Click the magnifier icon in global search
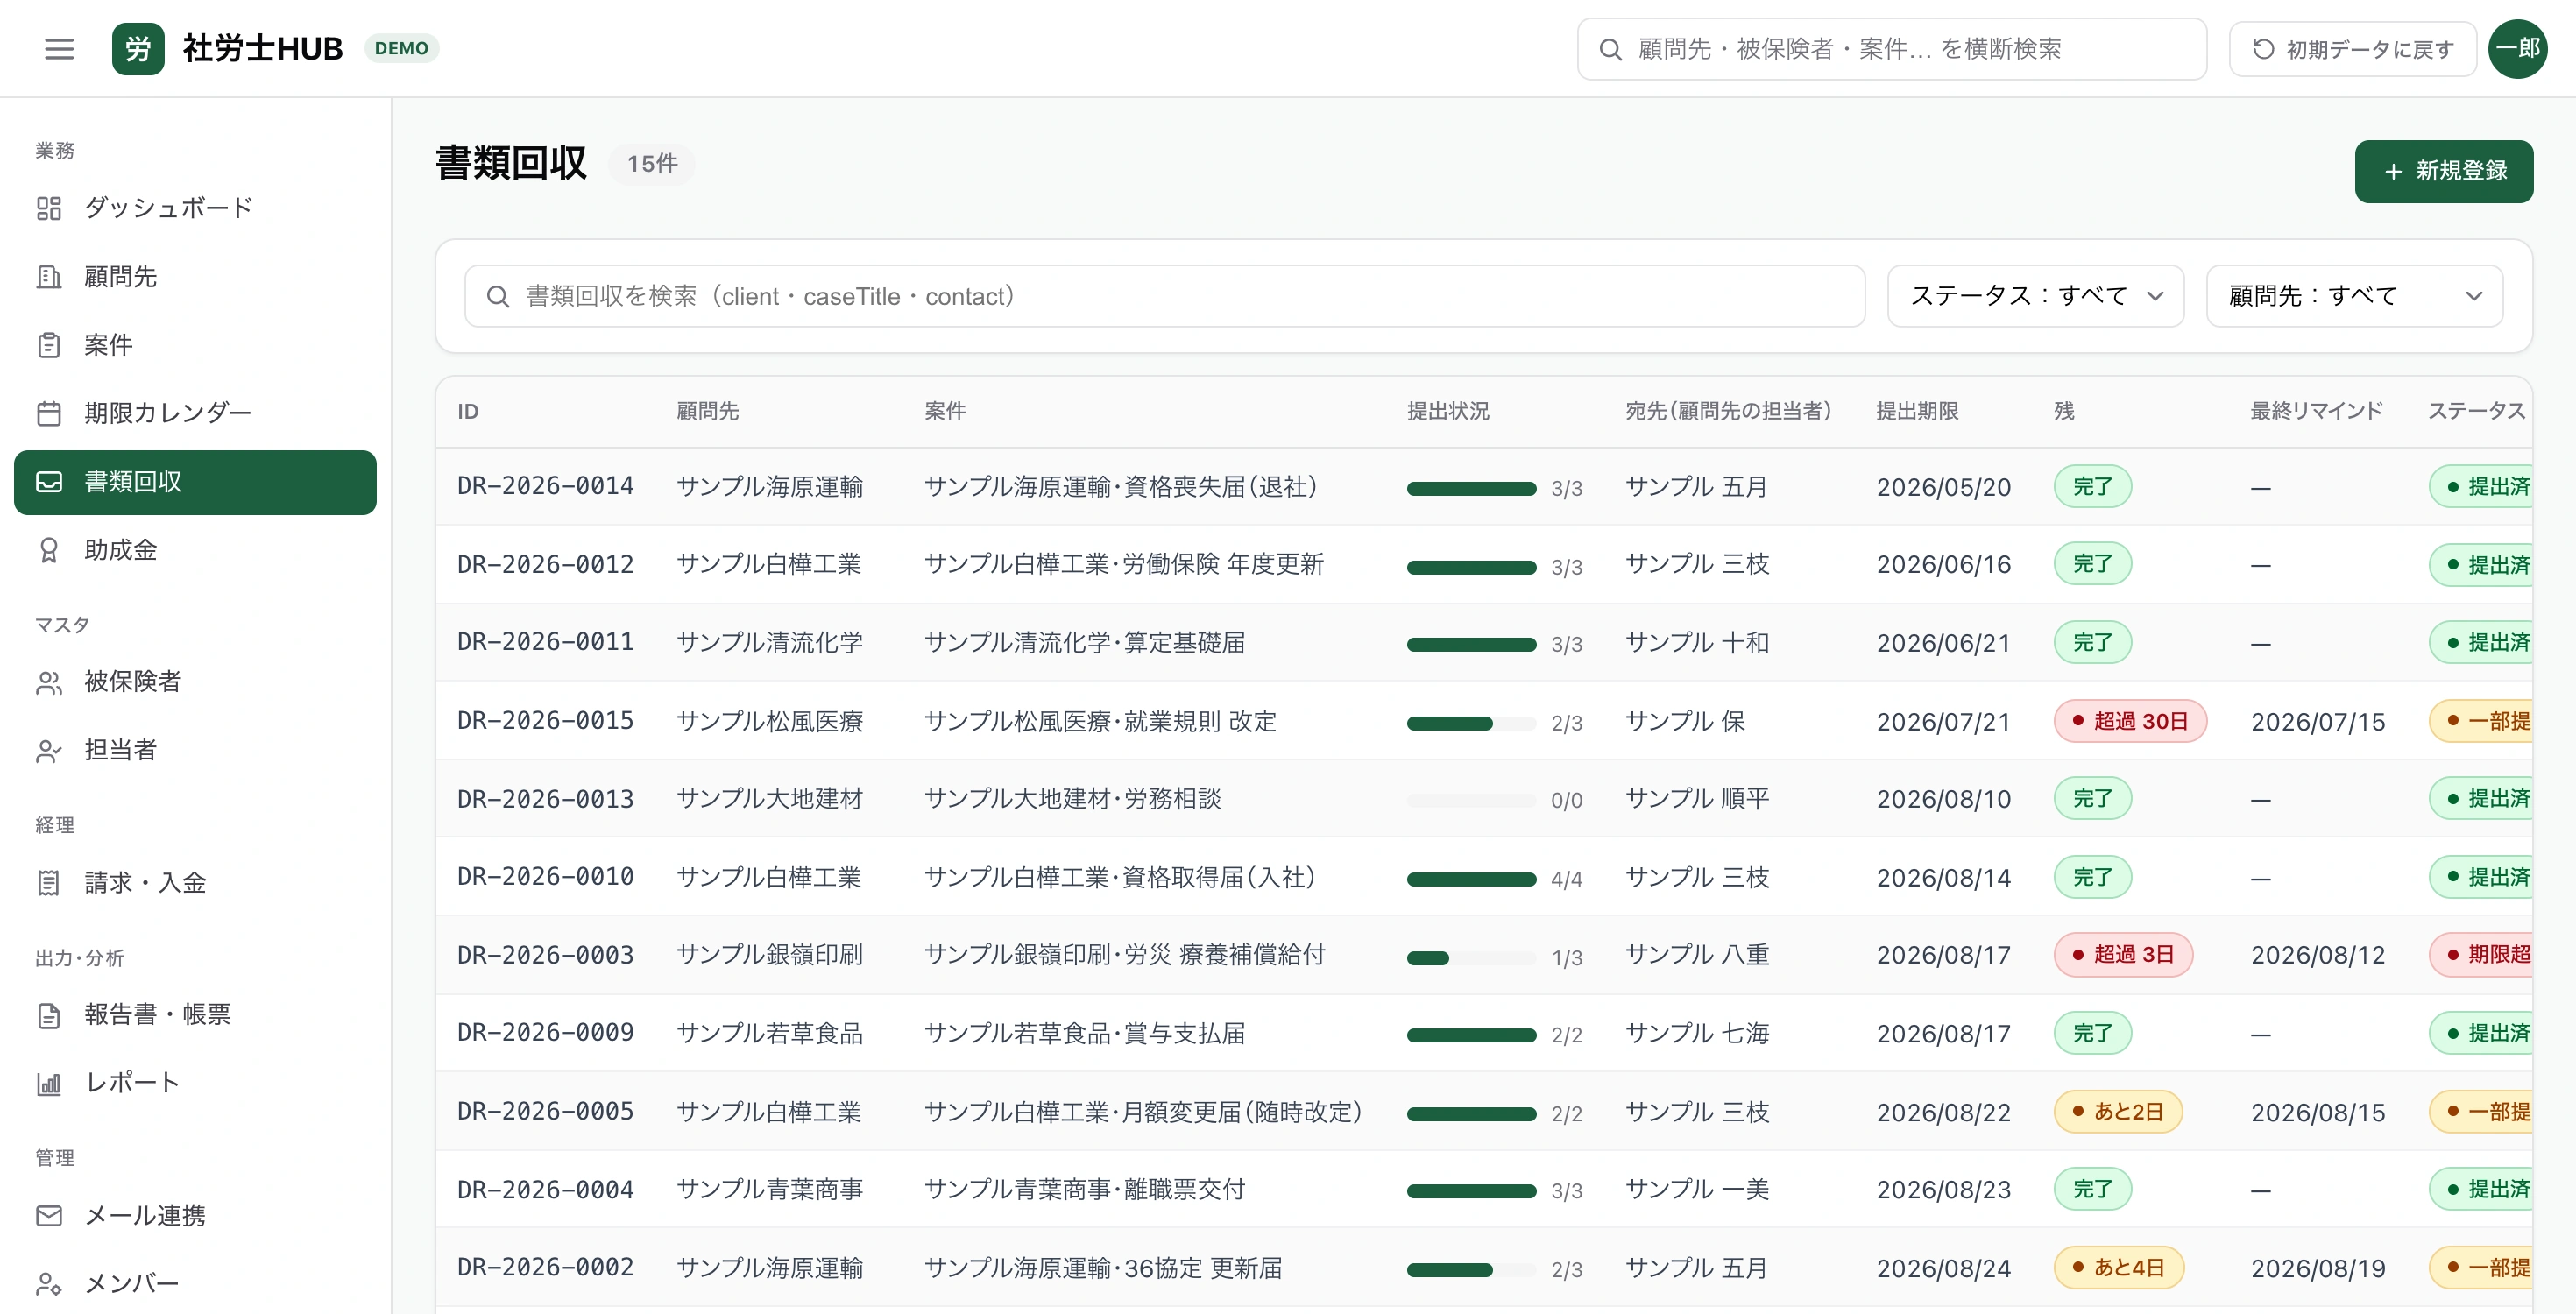This screenshot has width=2576, height=1314. [x=1610, y=49]
